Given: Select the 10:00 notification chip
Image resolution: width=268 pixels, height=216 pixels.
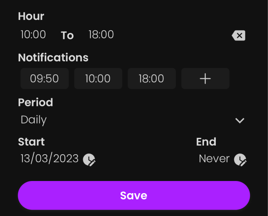Looking at the screenshot, I should tap(98, 79).
